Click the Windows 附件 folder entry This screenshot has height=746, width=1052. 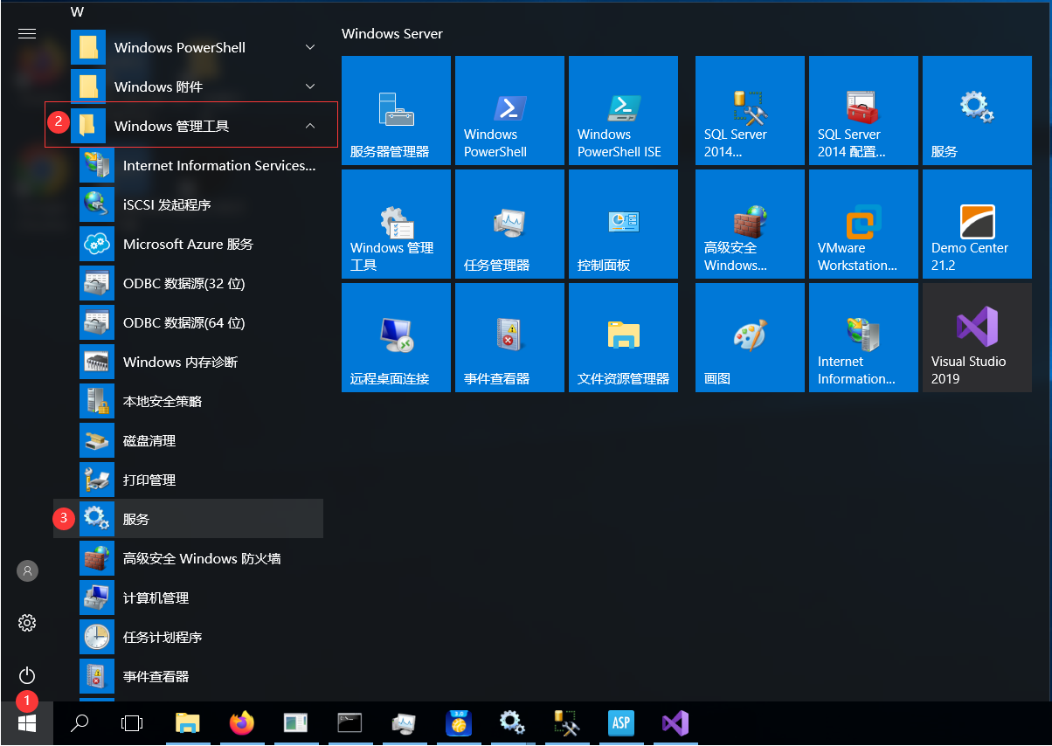click(x=197, y=86)
